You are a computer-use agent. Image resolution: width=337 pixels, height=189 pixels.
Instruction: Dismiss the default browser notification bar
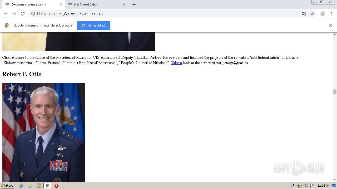tap(331, 25)
